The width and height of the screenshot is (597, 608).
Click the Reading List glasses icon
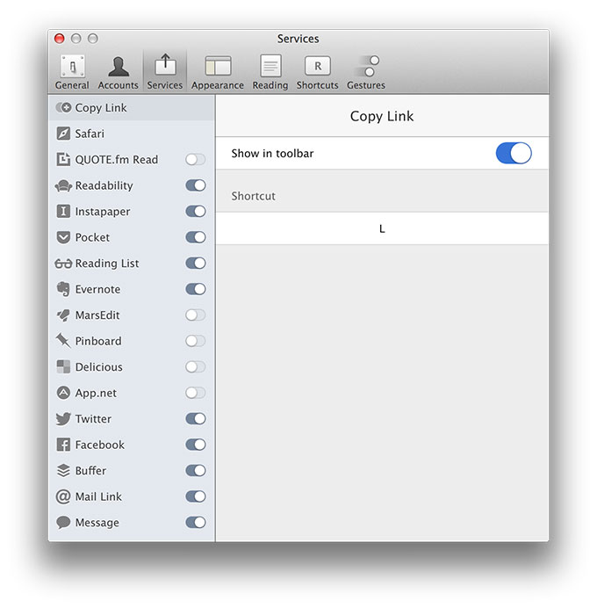(63, 264)
